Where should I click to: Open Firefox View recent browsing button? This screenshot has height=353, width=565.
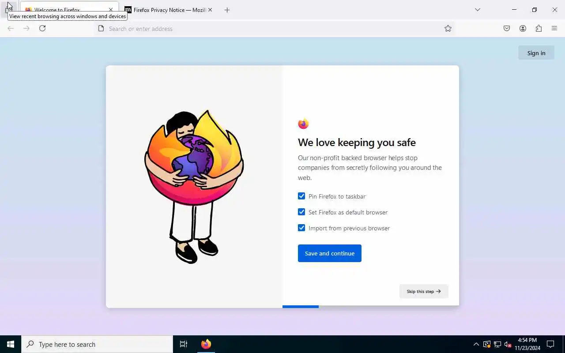(x=9, y=9)
